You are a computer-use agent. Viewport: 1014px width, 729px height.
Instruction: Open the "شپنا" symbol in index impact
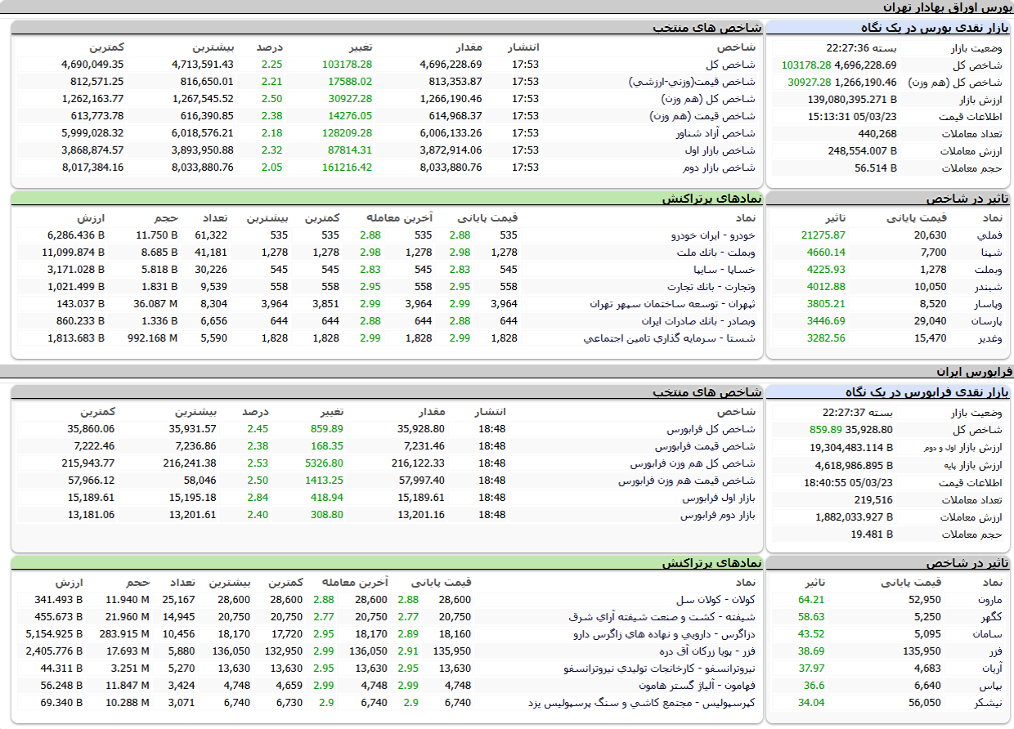point(991,253)
